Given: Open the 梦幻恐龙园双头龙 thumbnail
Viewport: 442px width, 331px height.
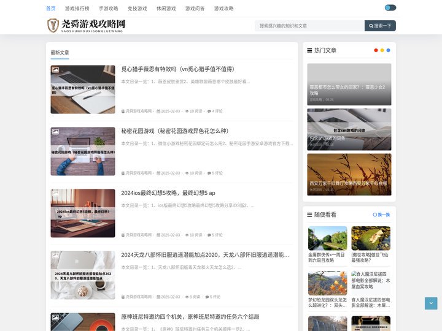Looking at the screenshot, I should [x=328, y=283].
